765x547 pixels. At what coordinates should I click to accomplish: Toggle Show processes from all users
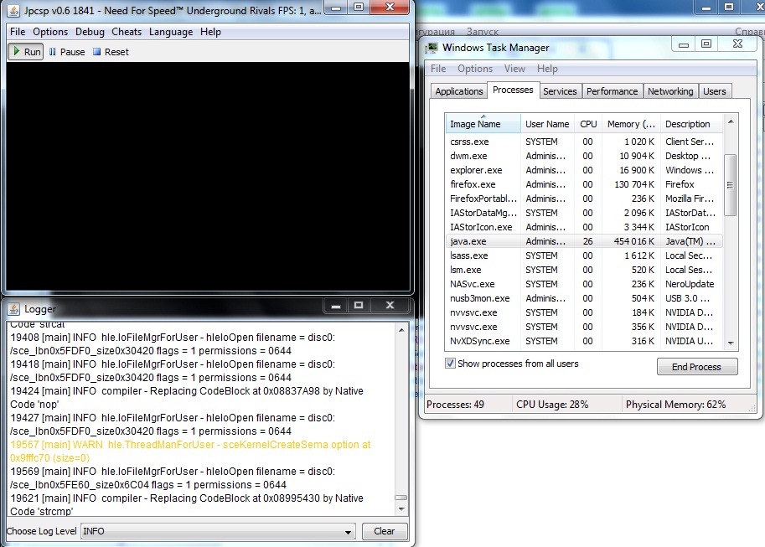click(x=450, y=364)
